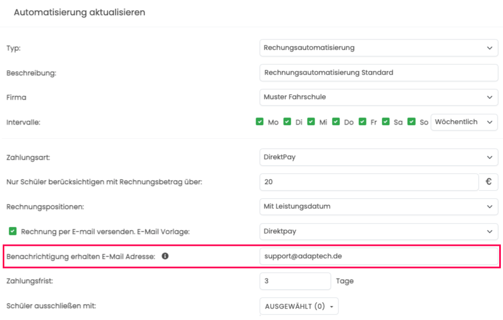The image size is (503, 320).
Task: Uncheck Rechnung per E-mail versenden checkbox
Action: tap(12, 231)
